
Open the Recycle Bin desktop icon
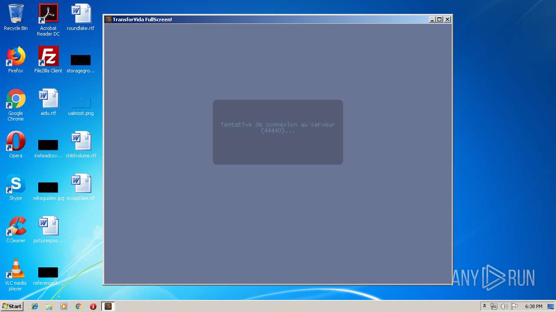coord(16,17)
